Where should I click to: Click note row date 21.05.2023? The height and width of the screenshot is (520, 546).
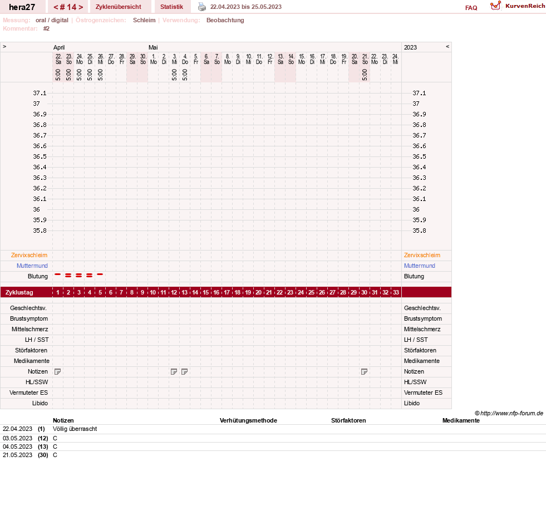[17, 455]
